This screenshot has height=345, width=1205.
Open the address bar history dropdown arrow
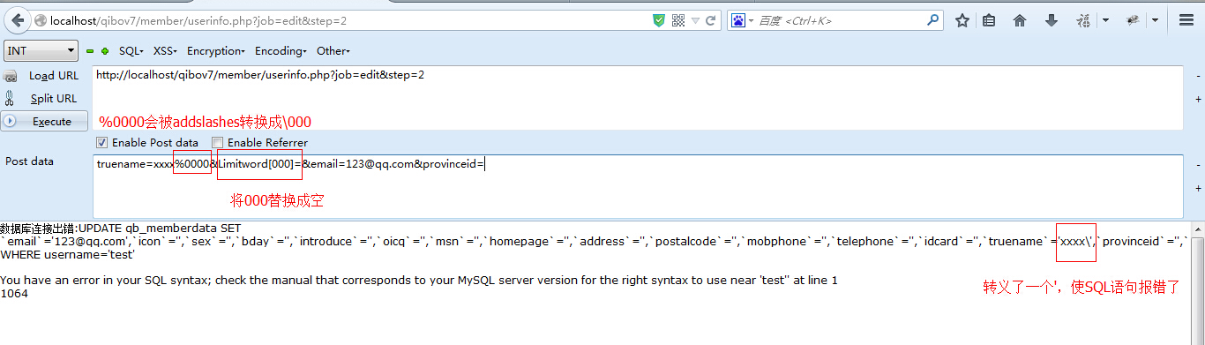[696, 20]
